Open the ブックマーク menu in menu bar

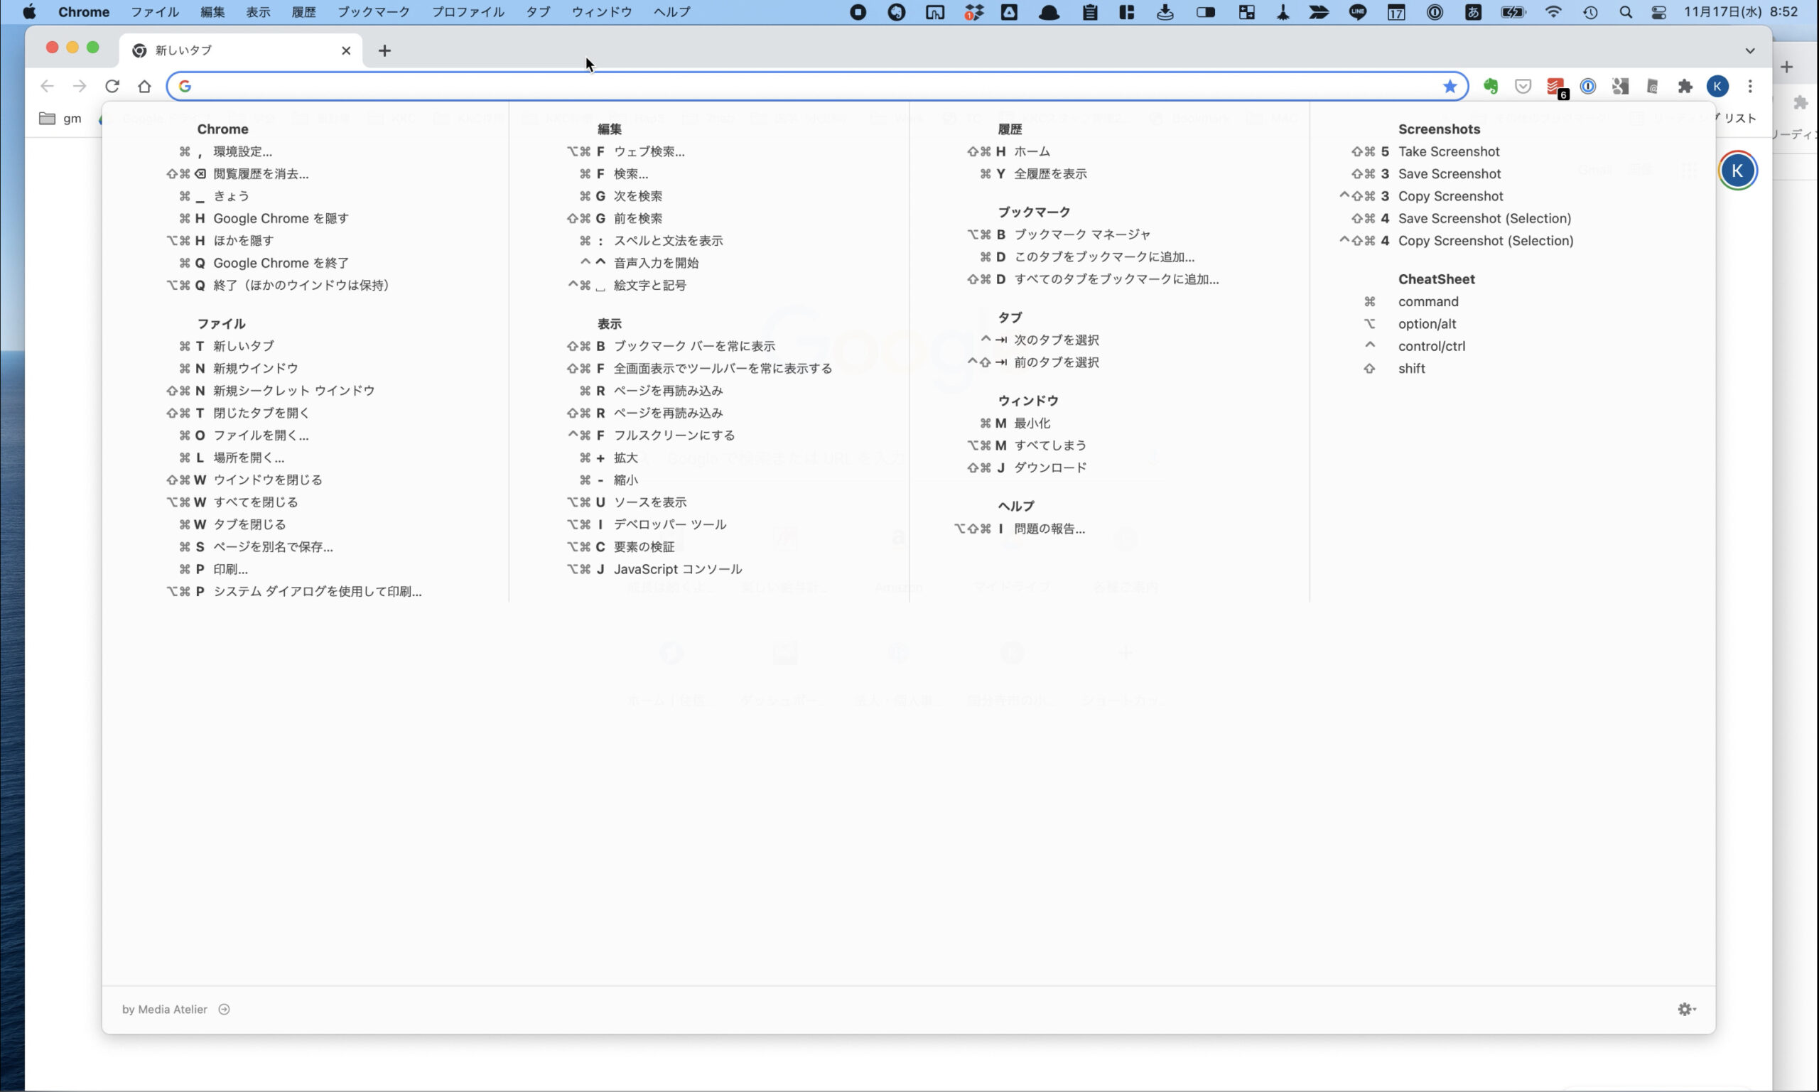pyautogui.click(x=373, y=12)
